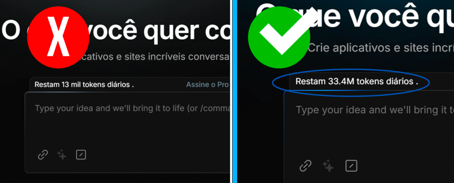Click the square slash icon under the 13 mil tokens prompt
The height and width of the screenshot is (183, 454).
coord(81,155)
